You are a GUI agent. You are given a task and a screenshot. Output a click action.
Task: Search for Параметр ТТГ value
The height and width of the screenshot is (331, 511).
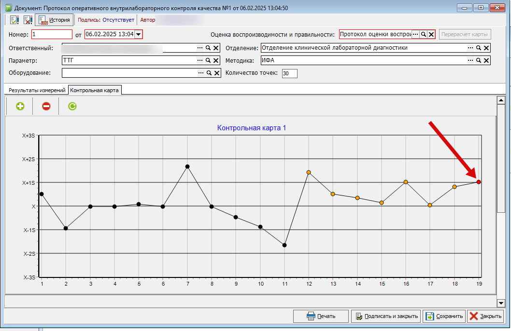(x=208, y=60)
